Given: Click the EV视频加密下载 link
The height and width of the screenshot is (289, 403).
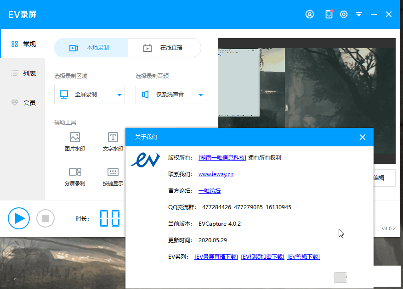Looking at the screenshot, I should click(262, 257).
